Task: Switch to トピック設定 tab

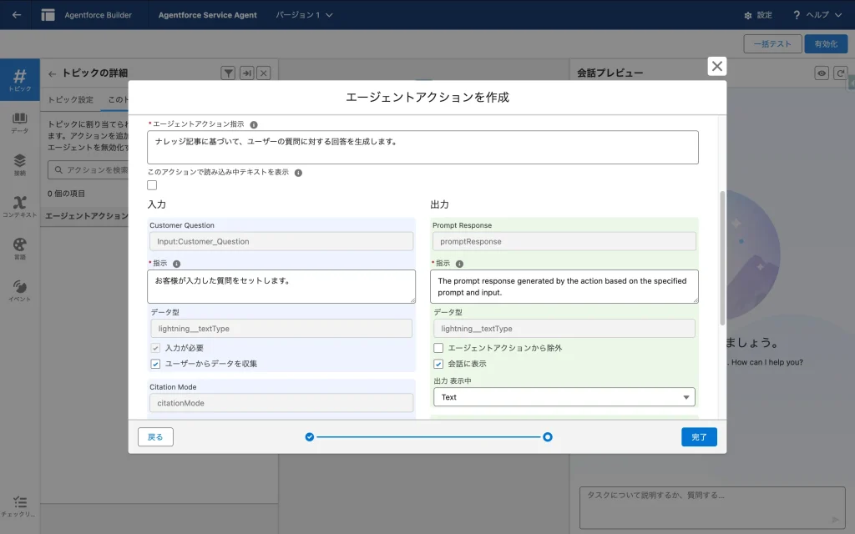Action: (x=70, y=99)
